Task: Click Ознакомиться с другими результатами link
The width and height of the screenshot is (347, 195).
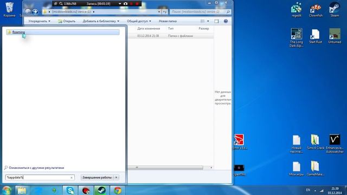Action: 36,168
